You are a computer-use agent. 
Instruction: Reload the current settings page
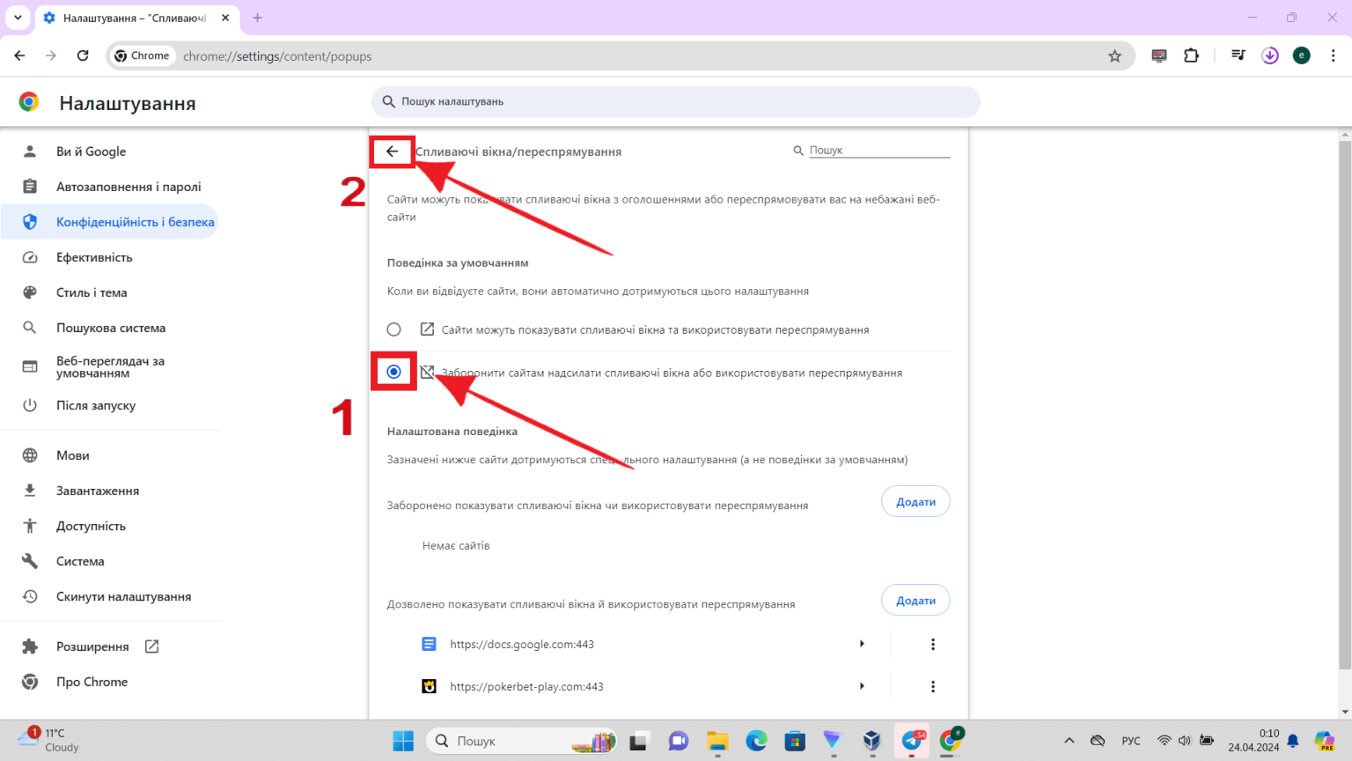83,55
